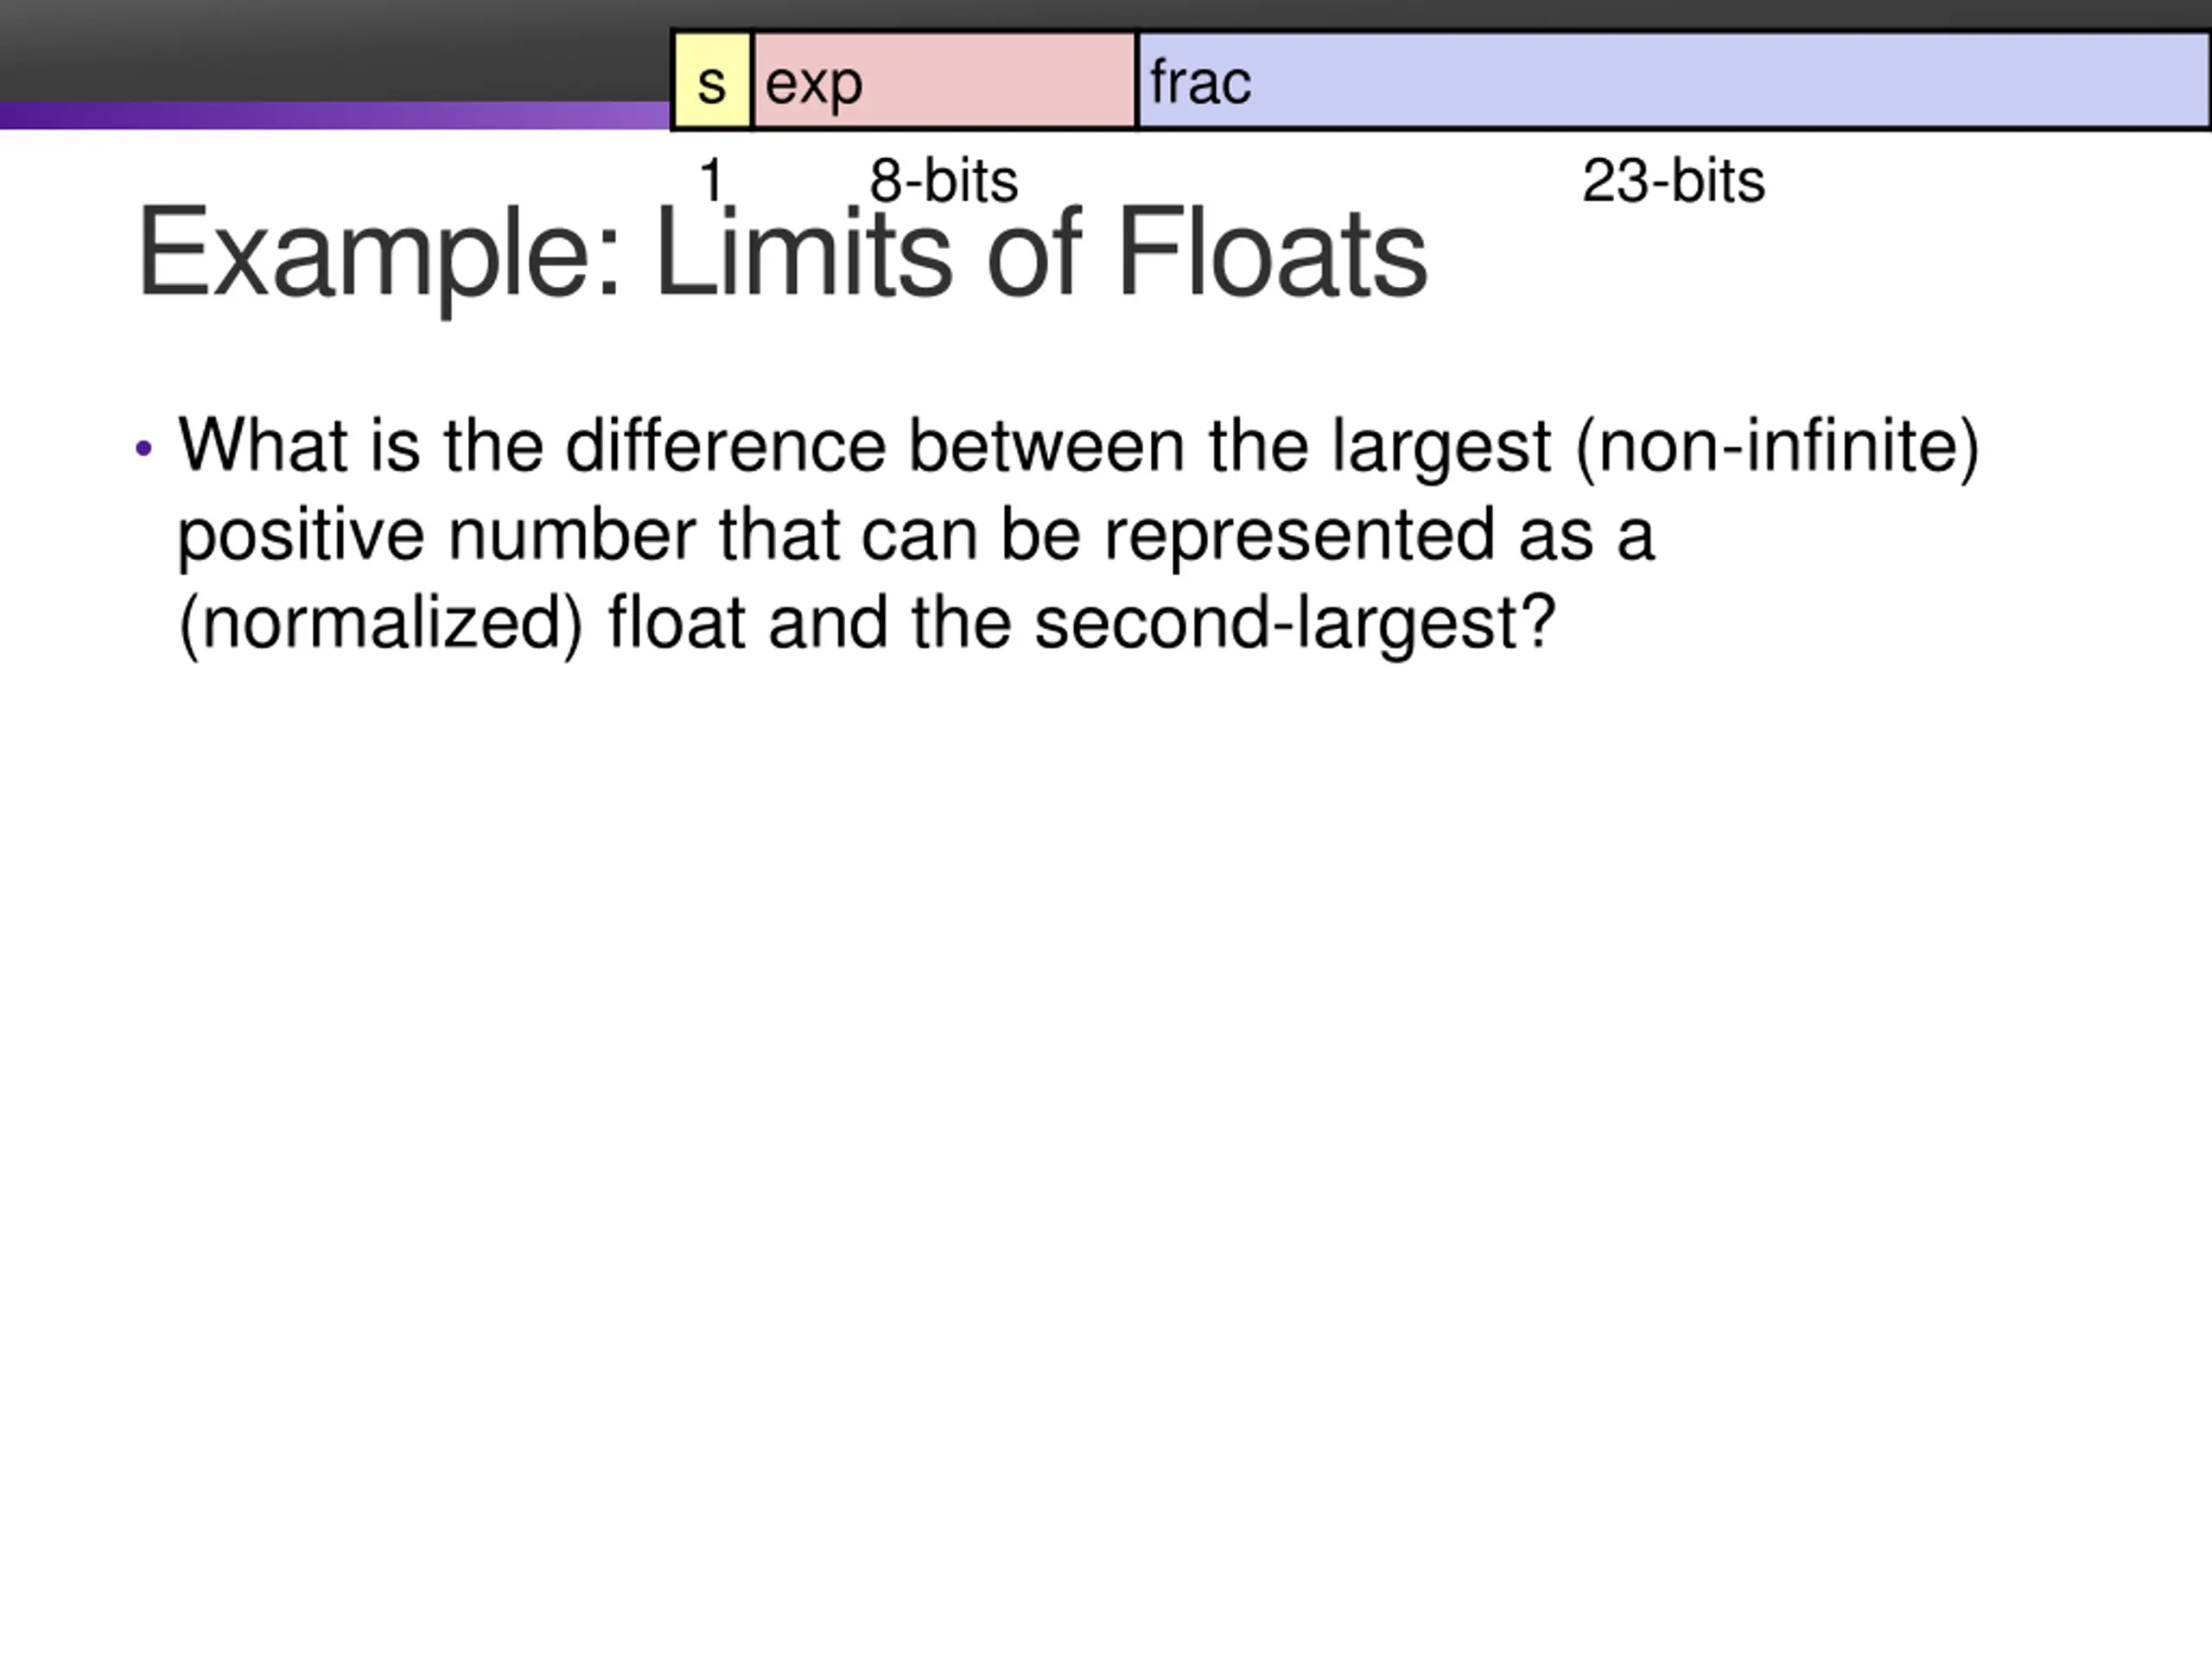Click the dark gray header band
The image size is (2212, 1659).
pyautogui.click(x=335, y=50)
